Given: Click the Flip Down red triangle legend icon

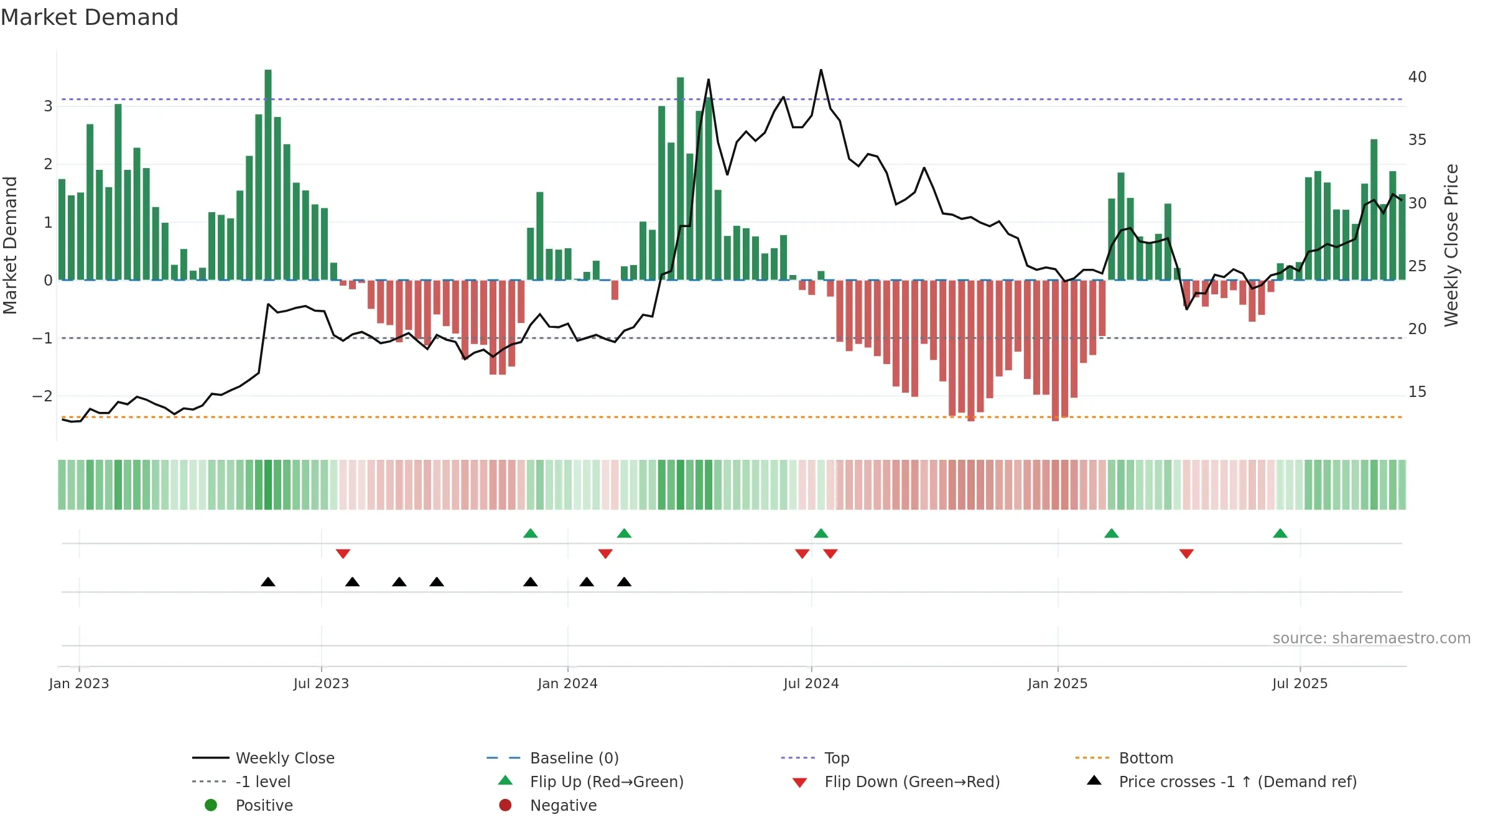Looking at the screenshot, I should click(800, 783).
